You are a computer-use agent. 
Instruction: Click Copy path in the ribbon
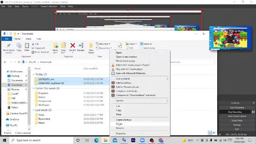pyautogui.click(x=38, y=48)
